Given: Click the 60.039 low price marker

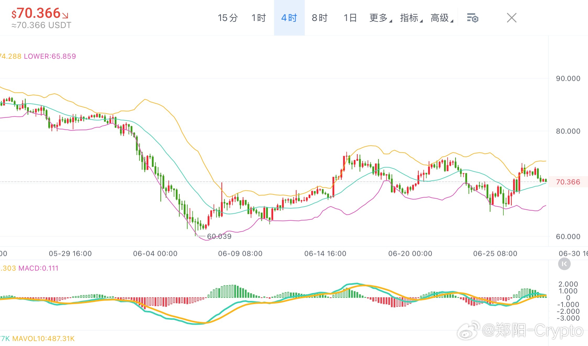Looking at the screenshot, I should [x=219, y=236].
